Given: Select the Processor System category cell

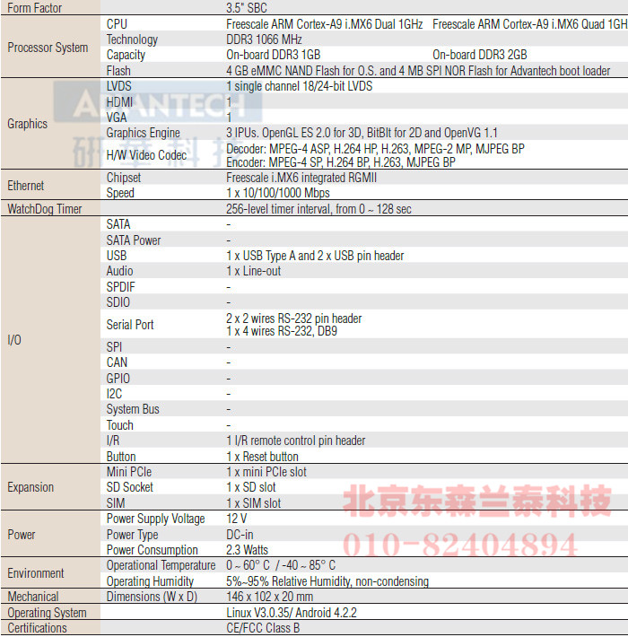Looking at the screenshot, I should coord(48,48).
